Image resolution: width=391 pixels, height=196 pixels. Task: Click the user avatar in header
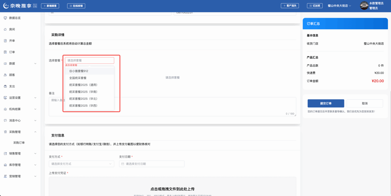(364, 6)
